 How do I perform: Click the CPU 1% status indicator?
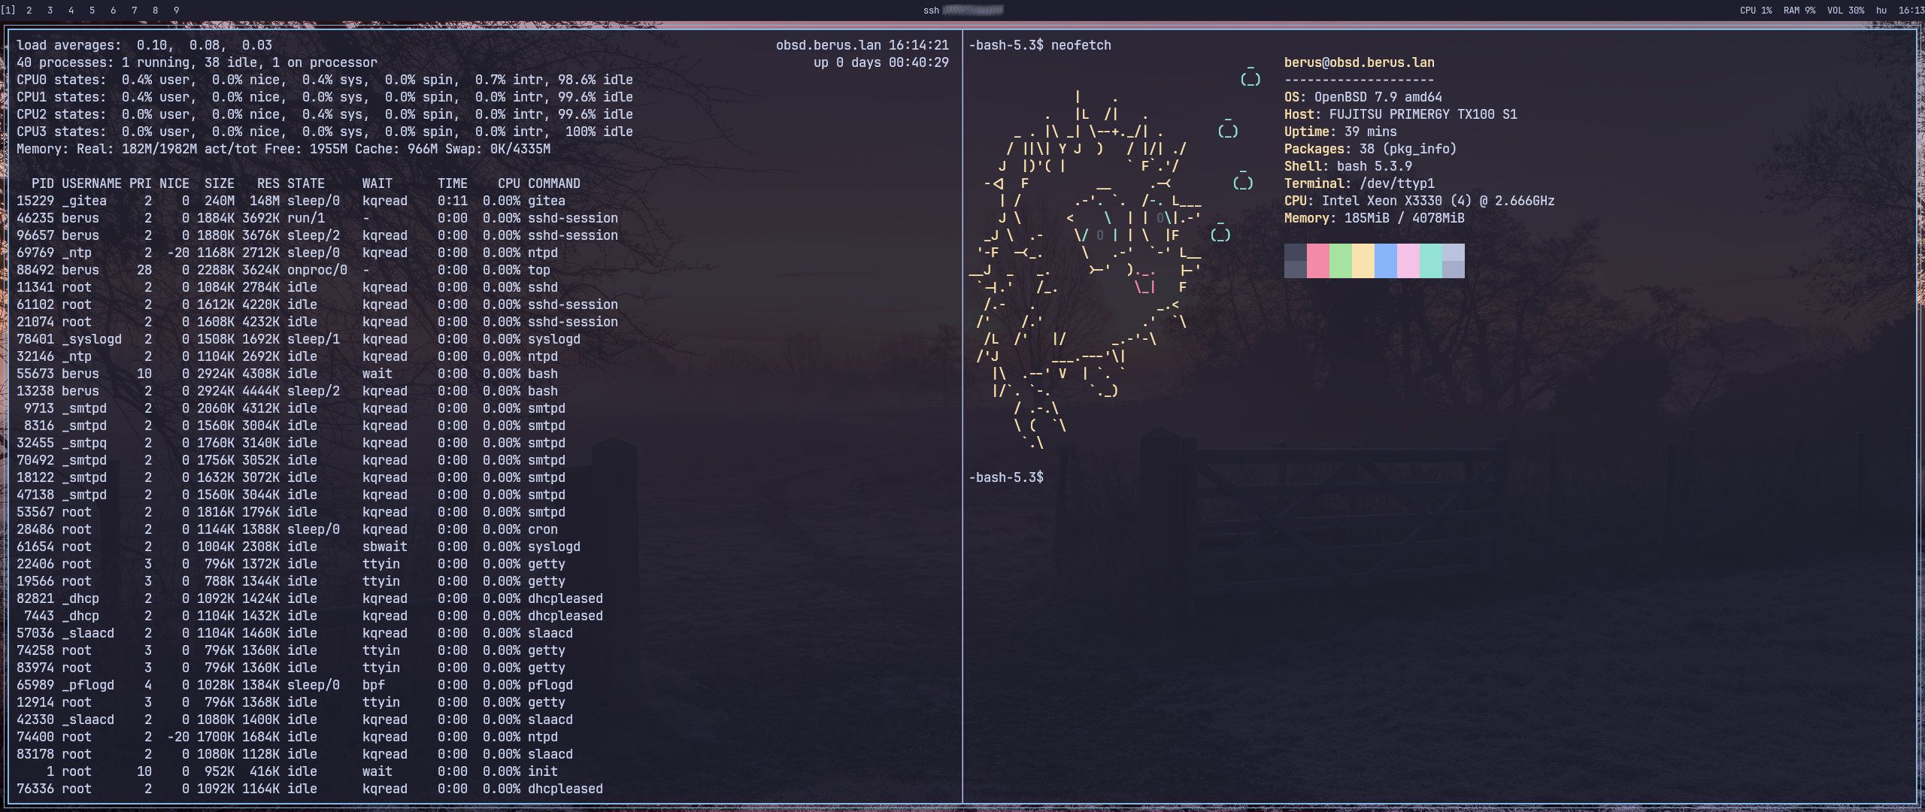coord(1756,11)
